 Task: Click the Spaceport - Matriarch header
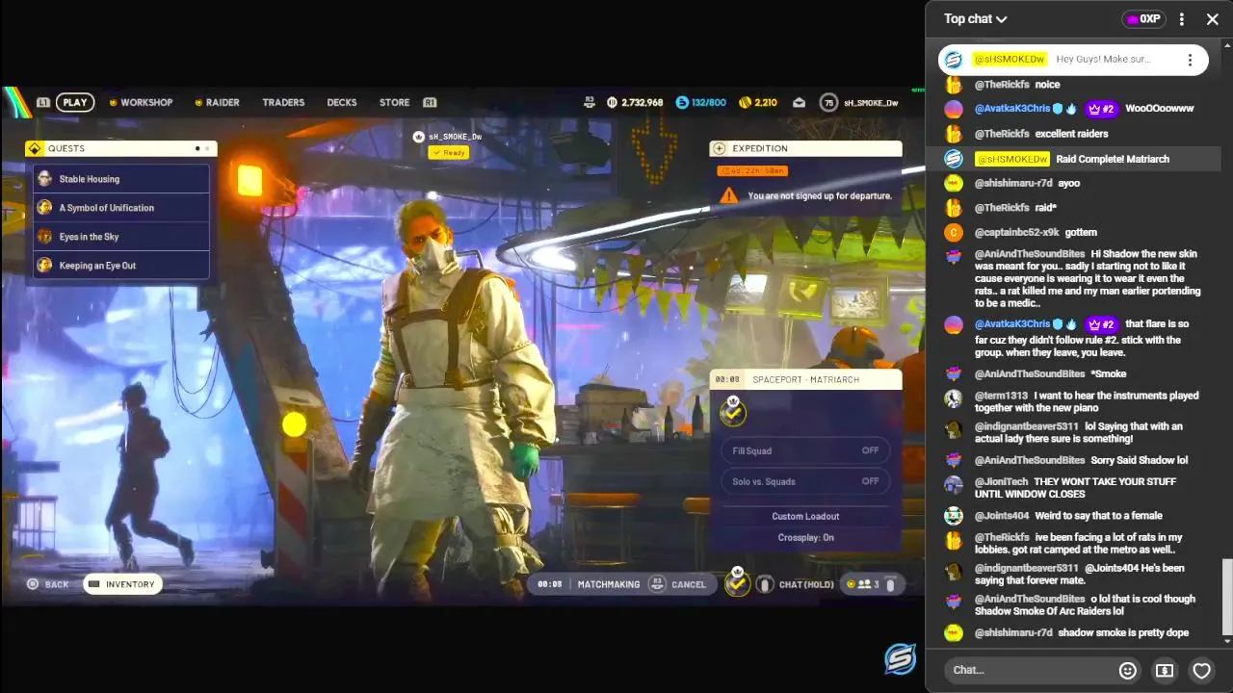805,379
